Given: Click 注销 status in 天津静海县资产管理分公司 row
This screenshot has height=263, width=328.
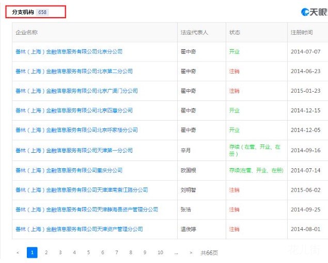Looking at the screenshot, I should coord(235,210).
